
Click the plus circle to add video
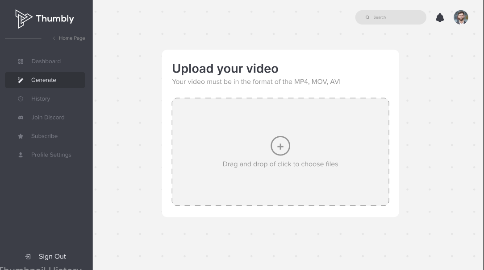coord(280,146)
